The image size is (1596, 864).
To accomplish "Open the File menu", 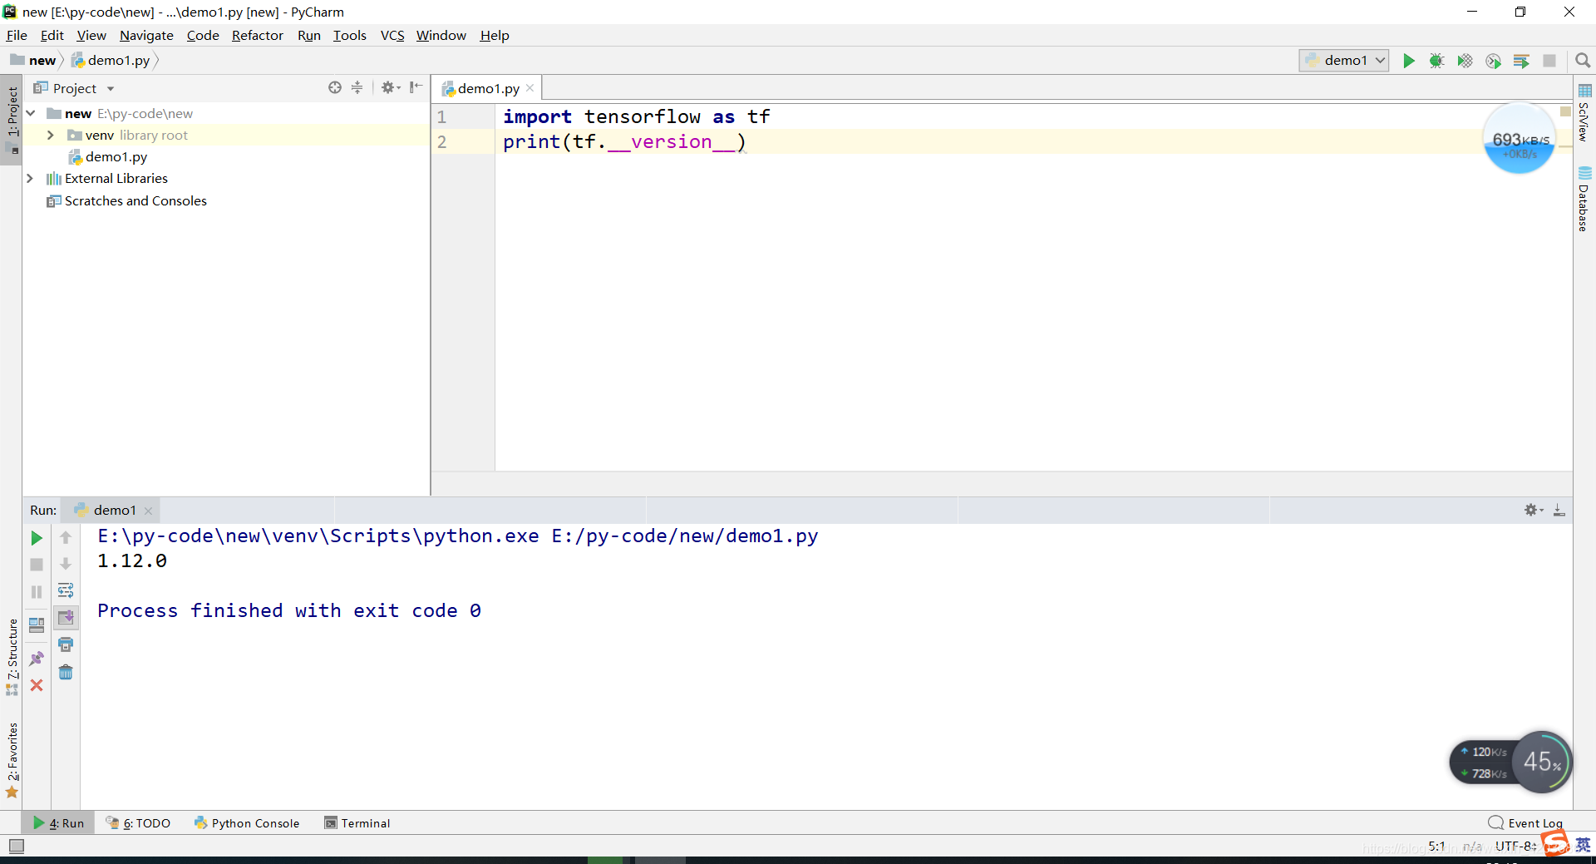I will [x=17, y=35].
